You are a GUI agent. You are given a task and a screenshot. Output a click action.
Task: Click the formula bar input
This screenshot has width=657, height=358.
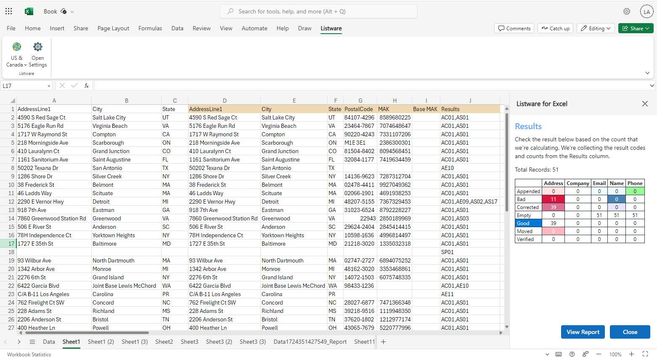click(371, 85)
